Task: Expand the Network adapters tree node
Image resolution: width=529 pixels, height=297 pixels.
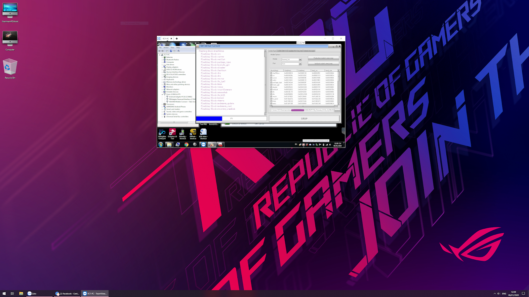Action: click(x=162, y=89)
